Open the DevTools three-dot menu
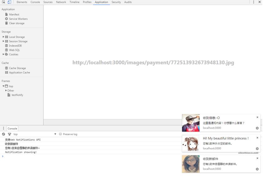 point(253,2)
